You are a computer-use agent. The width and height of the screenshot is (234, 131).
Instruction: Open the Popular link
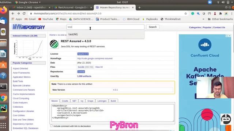click(207, 28)
